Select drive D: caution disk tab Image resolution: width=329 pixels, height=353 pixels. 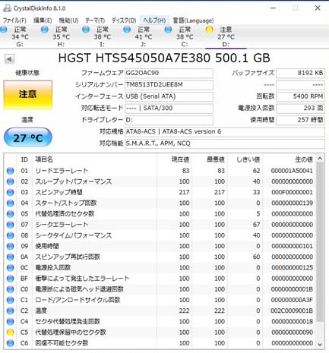(x=226, y=36)
